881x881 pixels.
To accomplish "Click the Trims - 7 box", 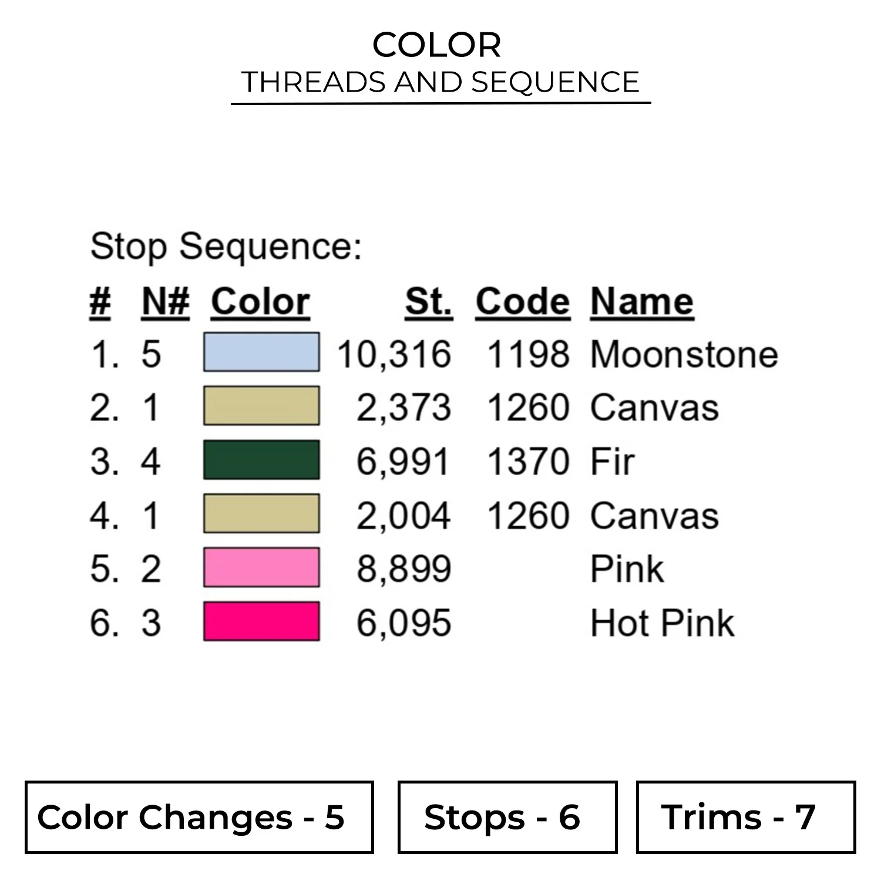I will coord(746,817).
